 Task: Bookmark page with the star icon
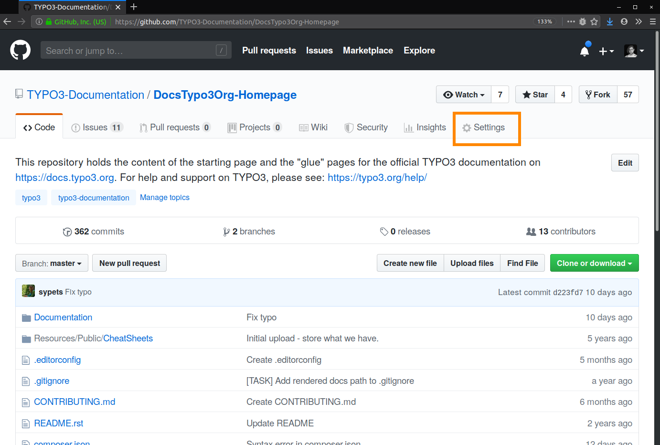click(594, 21)
